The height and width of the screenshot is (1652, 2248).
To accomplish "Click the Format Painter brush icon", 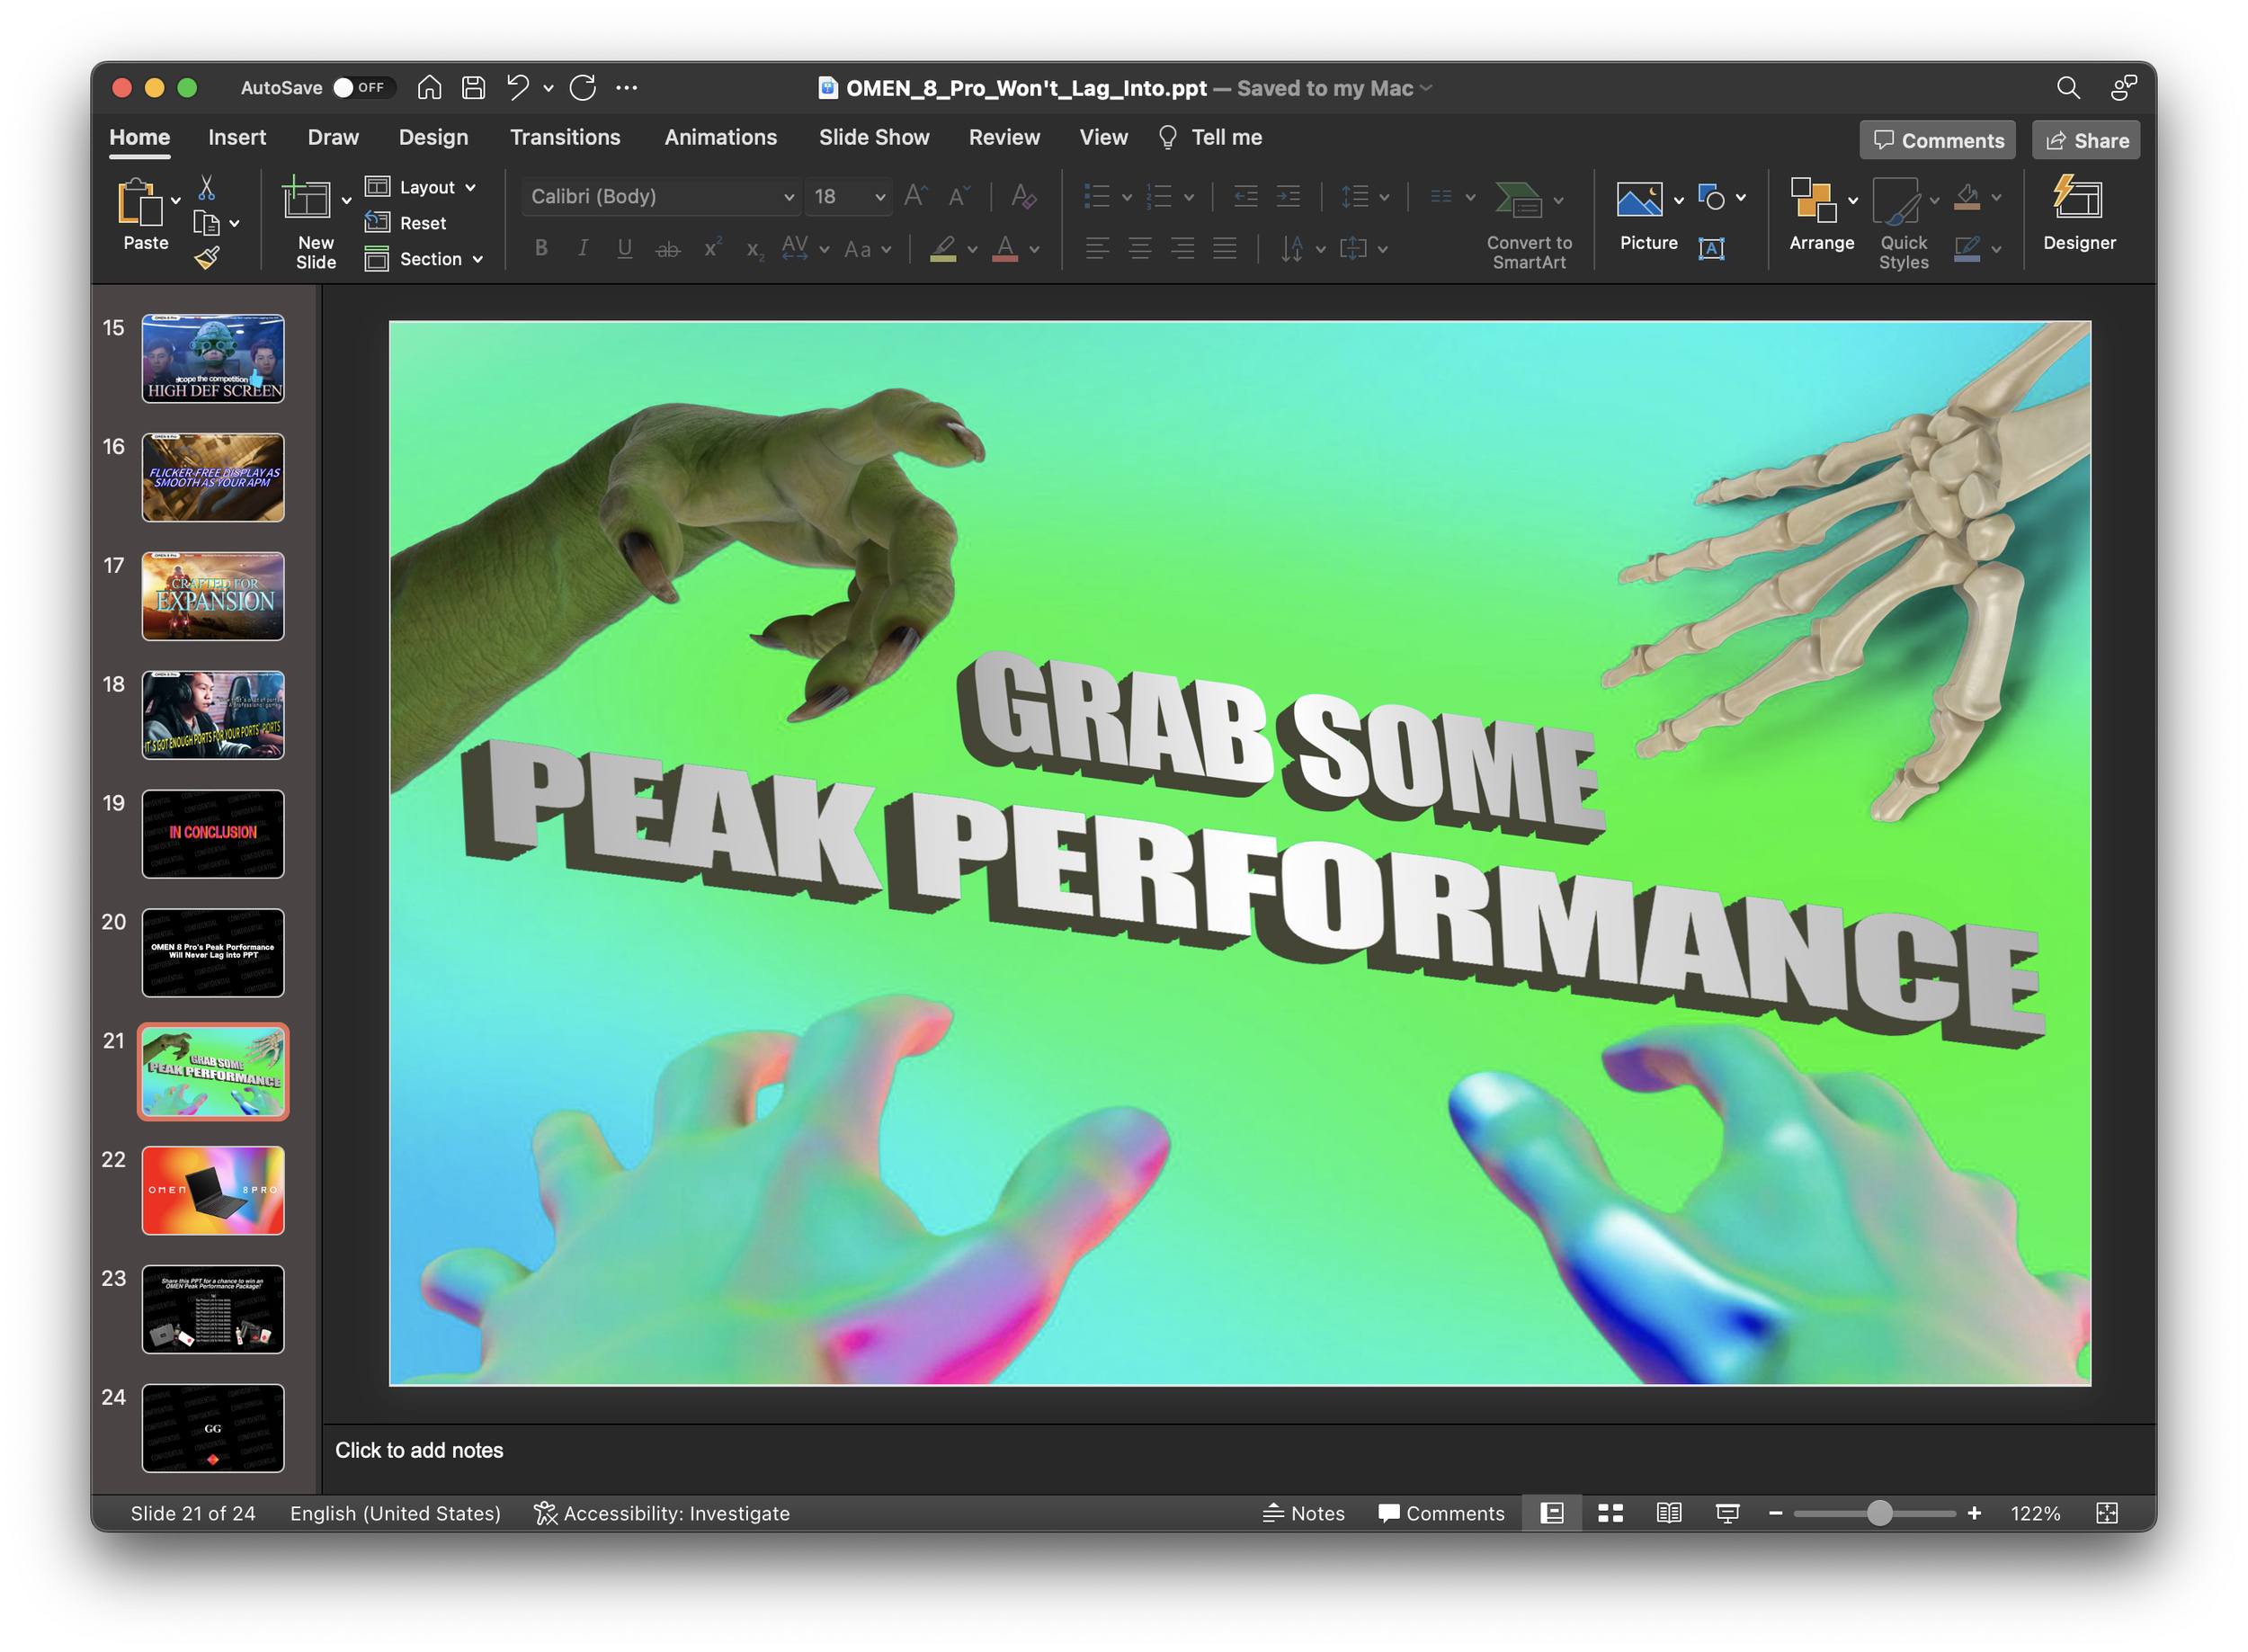I will click(x=207, y=258).
